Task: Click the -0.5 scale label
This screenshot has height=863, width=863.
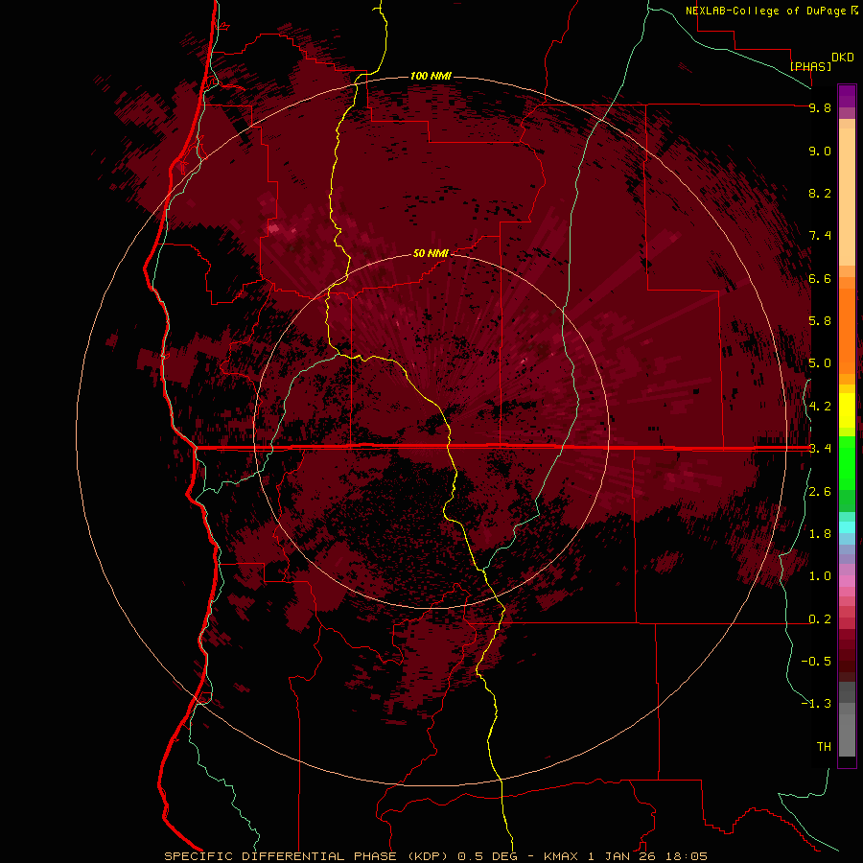Action: [816, 662]
